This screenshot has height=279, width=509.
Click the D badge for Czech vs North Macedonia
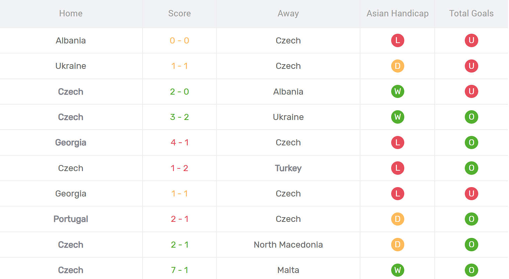398,245
